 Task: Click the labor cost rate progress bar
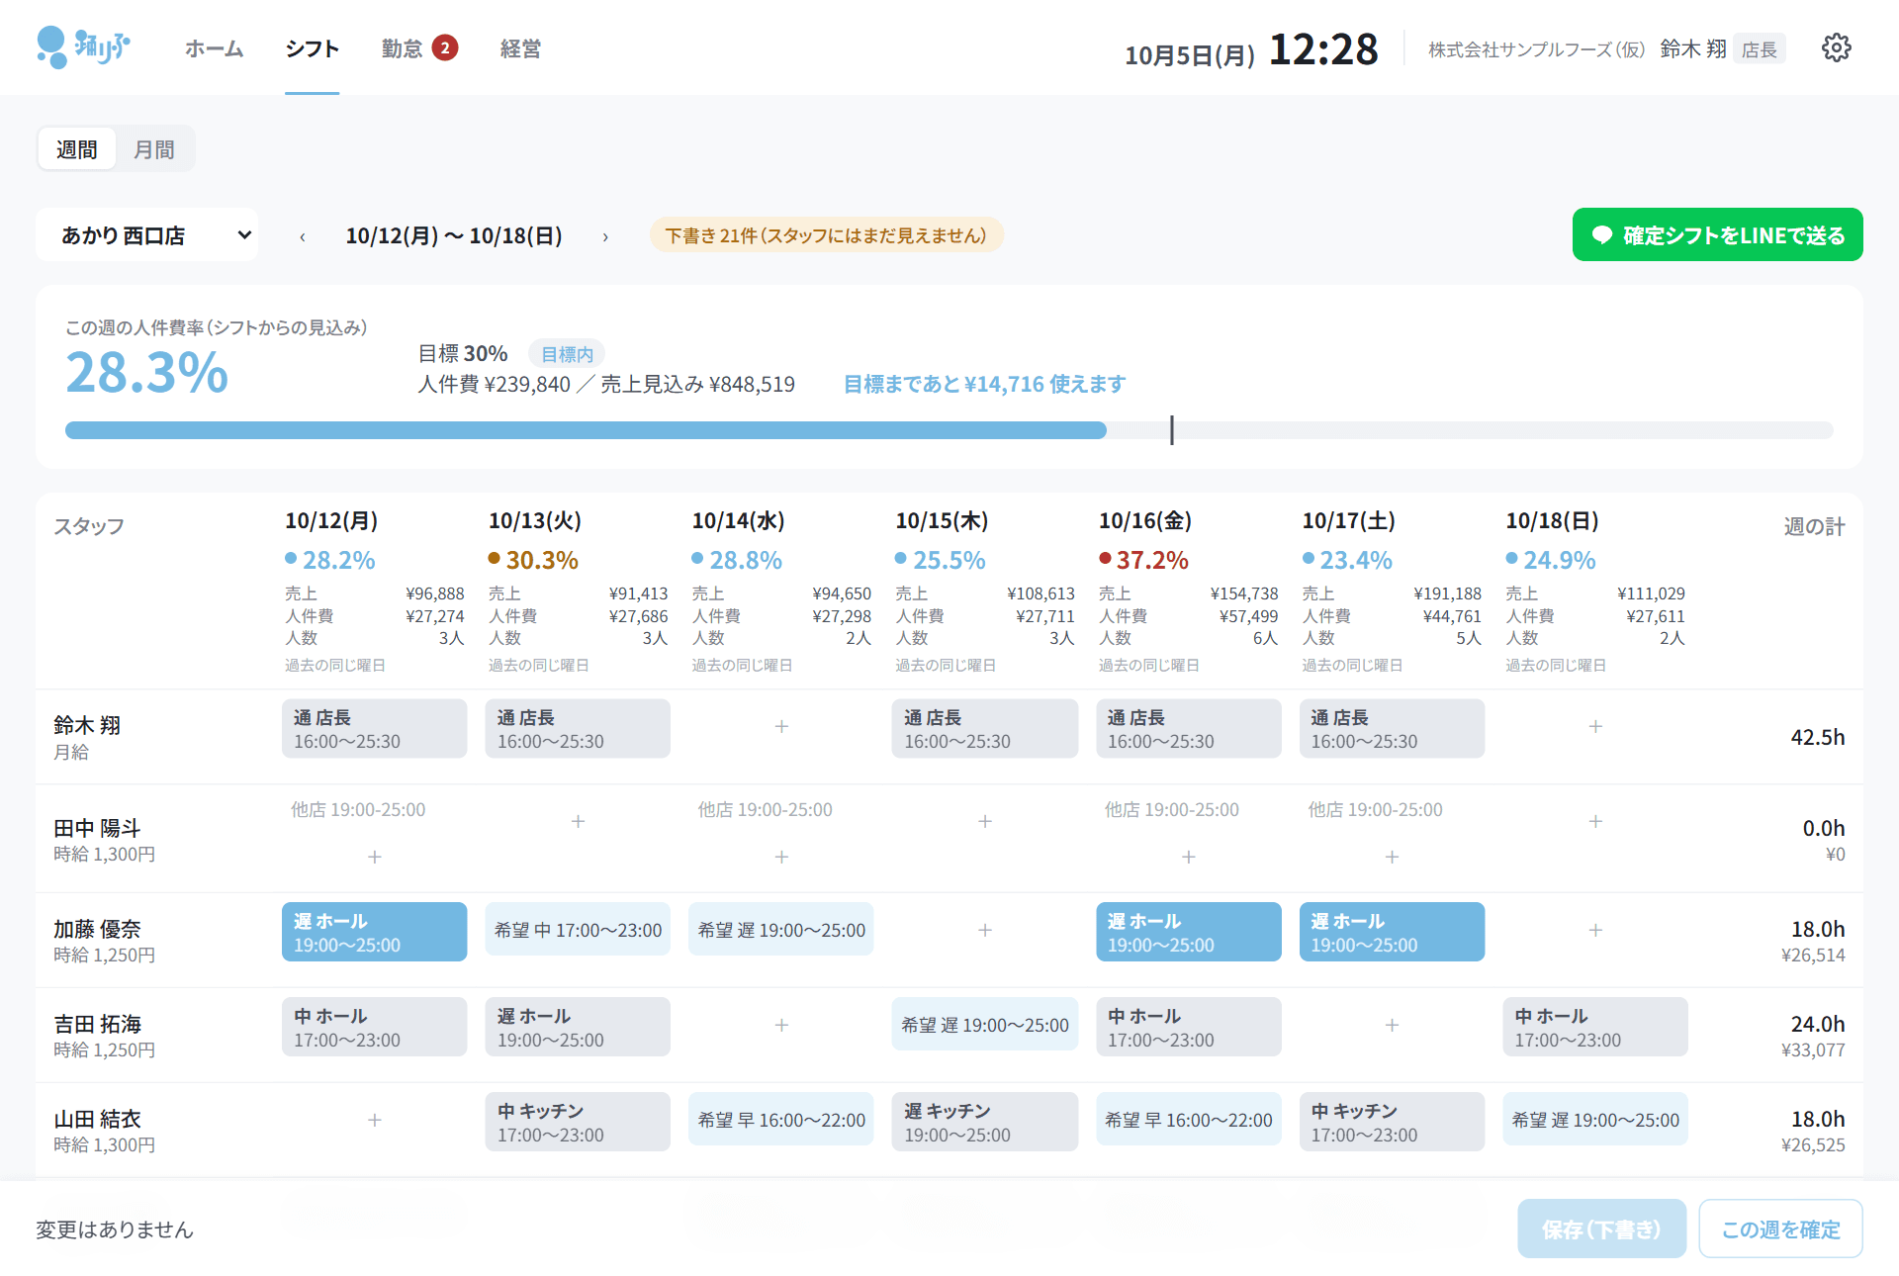[949, 430]
